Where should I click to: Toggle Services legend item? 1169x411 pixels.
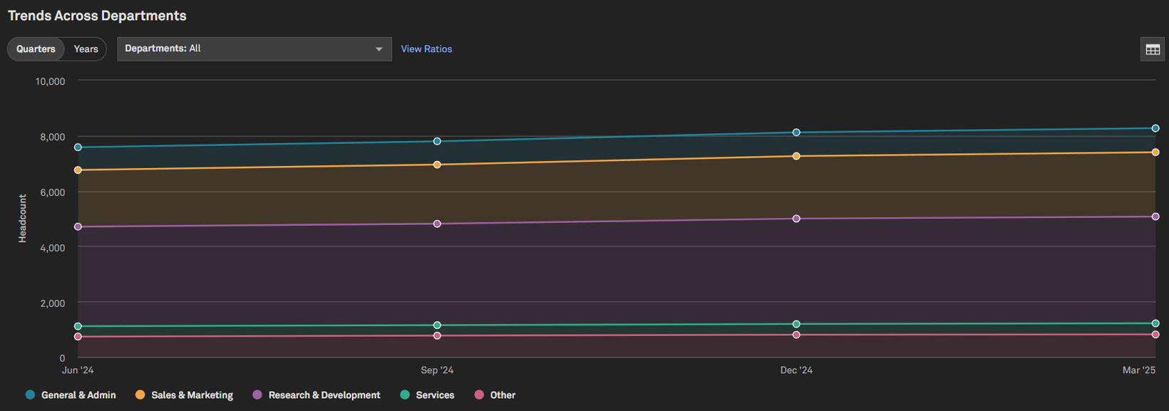point(427,395)
